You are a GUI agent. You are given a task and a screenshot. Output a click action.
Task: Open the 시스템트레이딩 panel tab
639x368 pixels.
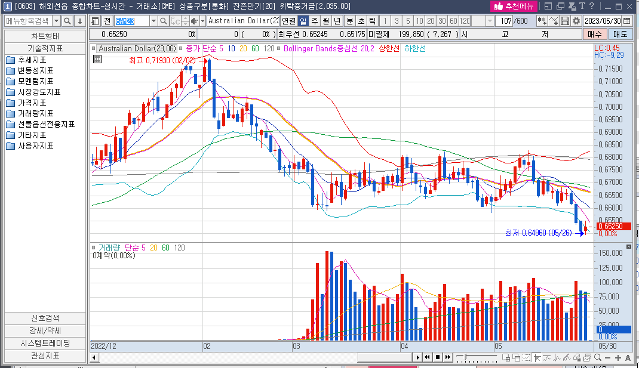pos(45,343)
